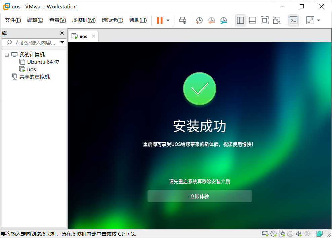Open the 编辑(E) menu
The width and height of the screenshot is (332, 238).
point(35,20)
